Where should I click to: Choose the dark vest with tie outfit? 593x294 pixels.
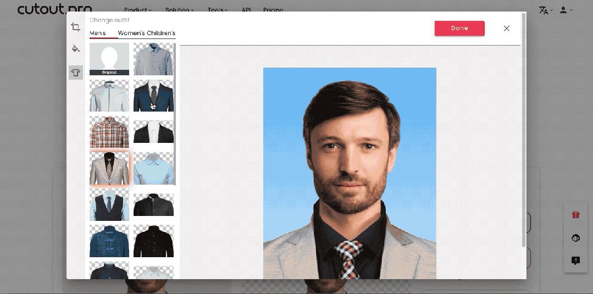pos(109,205)
